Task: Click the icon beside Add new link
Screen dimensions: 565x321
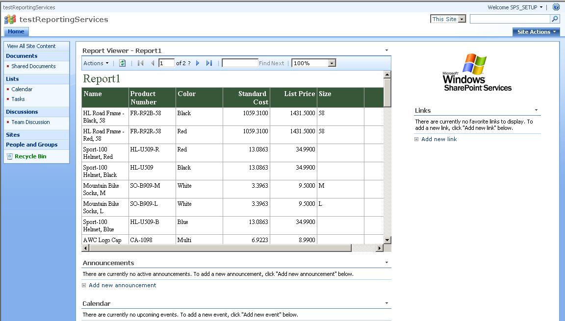Action: (416, 139)
